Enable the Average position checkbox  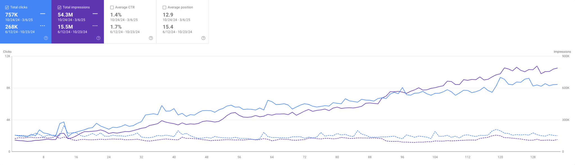pos(165,8)
